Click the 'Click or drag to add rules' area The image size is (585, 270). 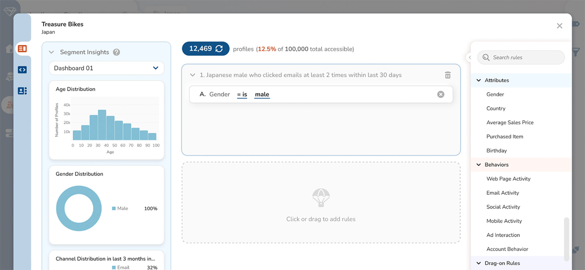321,202
